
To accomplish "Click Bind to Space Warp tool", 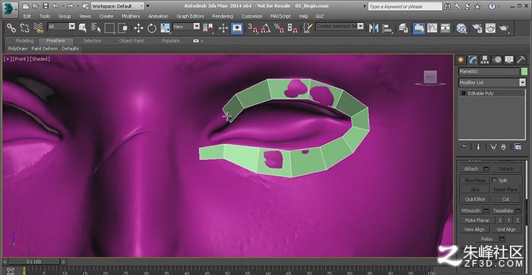I will point(39,28).
